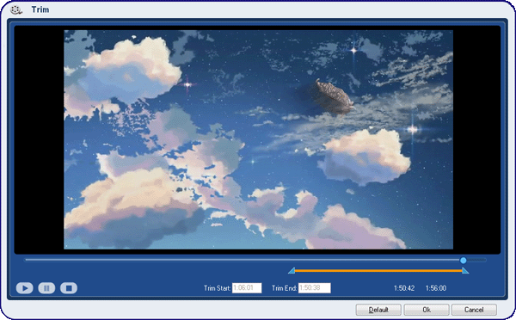
Task: Click the orange trim range bar
Action: [x=378, y=271]
